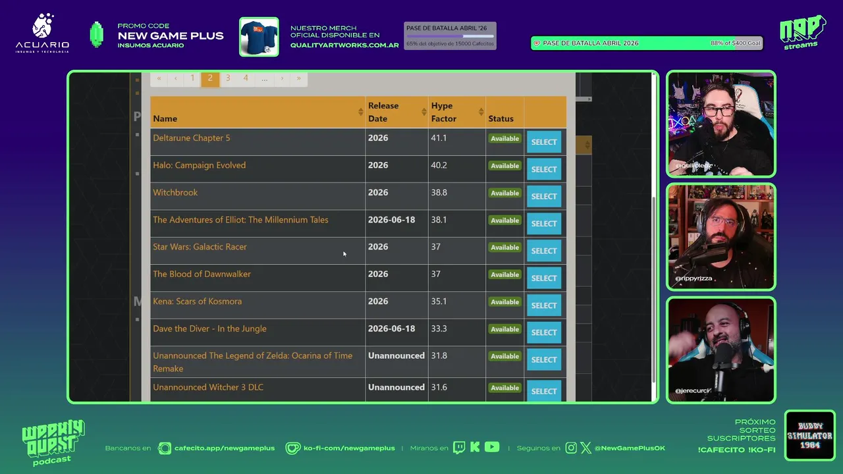The image size is (843, 474).
Task: Click Available badge for Witchbrook
Action: (x=505, y=194)
